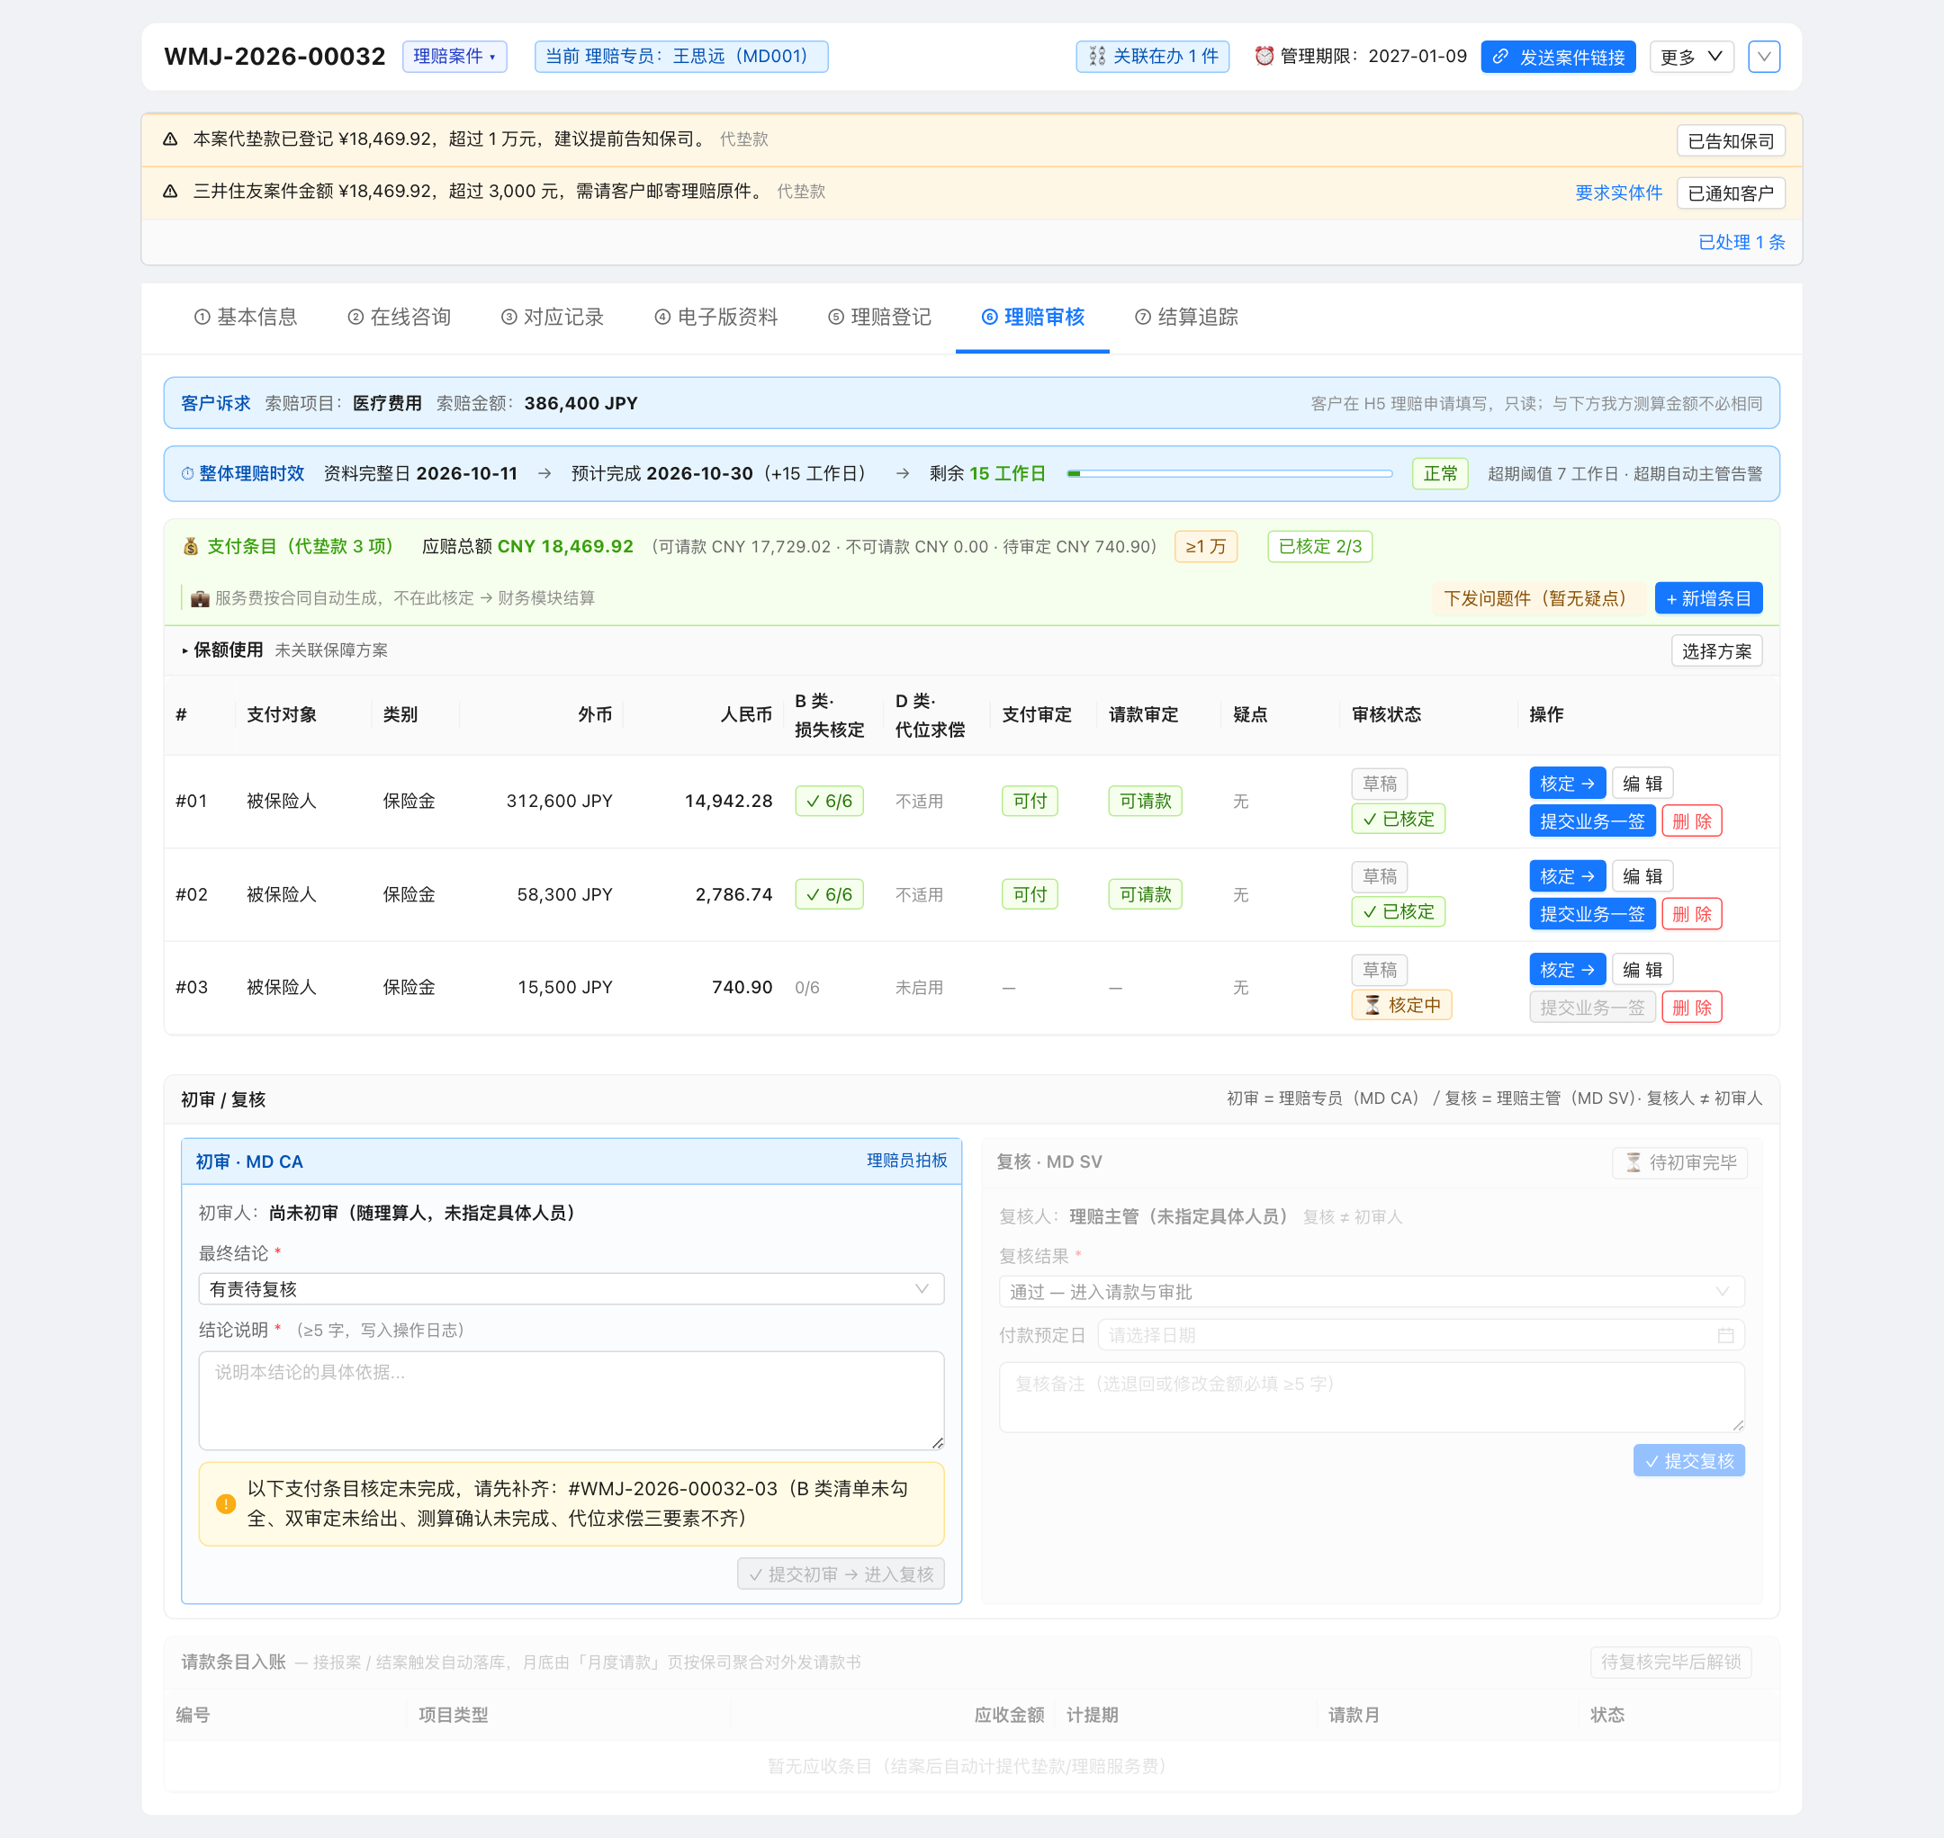Click the orange exclamation icon in warning box
Viewport: 1944px width, 1838px height.
click(226, 1504)
